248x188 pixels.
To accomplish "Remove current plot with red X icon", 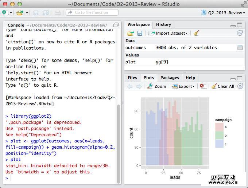I will point(202,86).
